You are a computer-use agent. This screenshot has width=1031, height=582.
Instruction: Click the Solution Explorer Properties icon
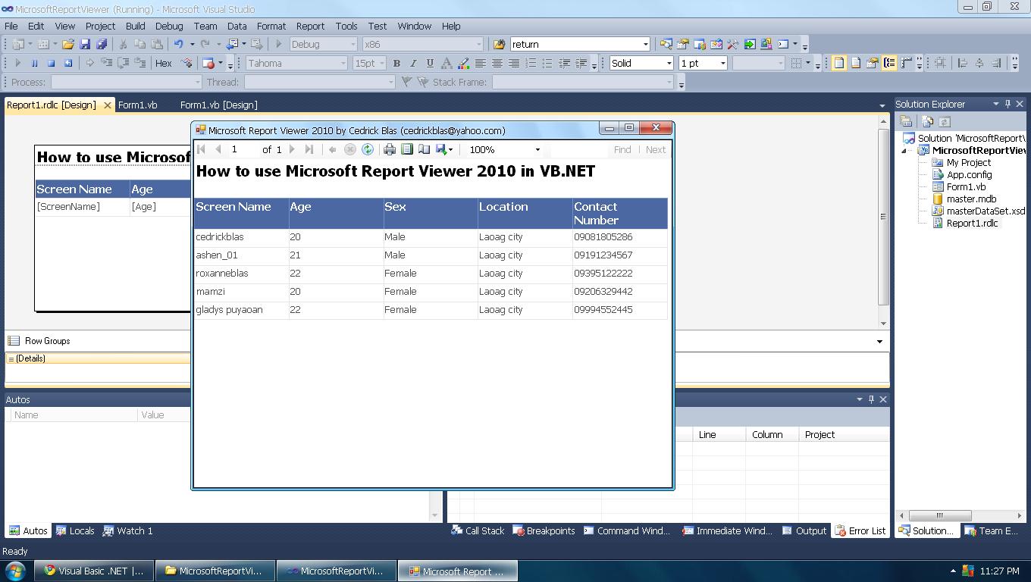(905, 121)
